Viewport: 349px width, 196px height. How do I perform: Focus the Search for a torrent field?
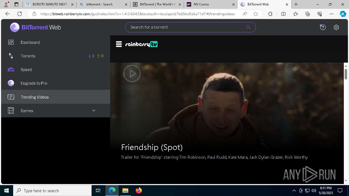pyautogui.click(x=190, y=27)
